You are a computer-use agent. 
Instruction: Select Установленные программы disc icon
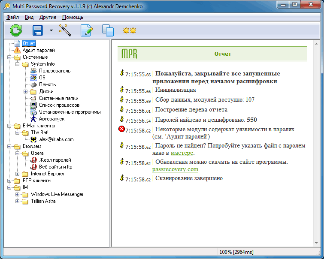click(33, 112)
